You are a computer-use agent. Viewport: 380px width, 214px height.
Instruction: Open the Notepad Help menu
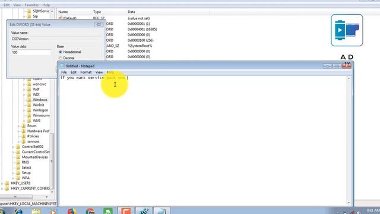110,73
